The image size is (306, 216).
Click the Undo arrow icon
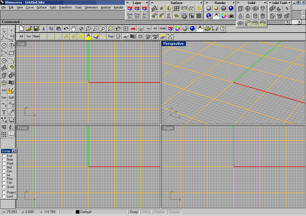point(66,29)
